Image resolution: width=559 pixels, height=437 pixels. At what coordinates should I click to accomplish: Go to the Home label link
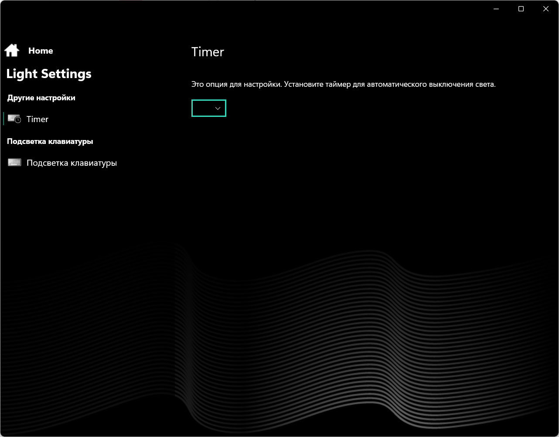pos(41,51)
